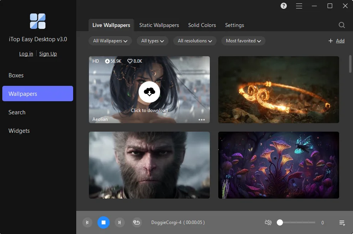Switch to the Solid Colors tab
The height and width of the screenshot is (234, 353).
[x=202, y=25]
